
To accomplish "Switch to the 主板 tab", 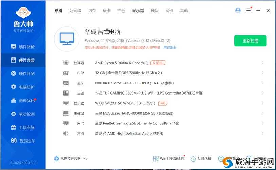I will click(121, 11).
